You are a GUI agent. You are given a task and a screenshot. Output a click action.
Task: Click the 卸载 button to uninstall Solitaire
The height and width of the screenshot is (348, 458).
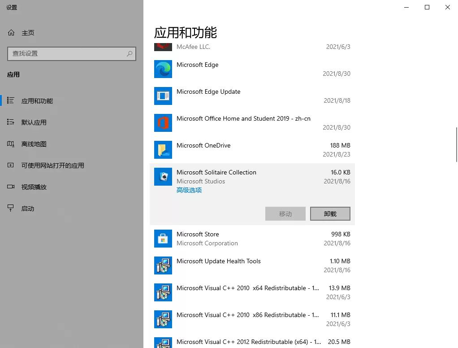(330, 213)
